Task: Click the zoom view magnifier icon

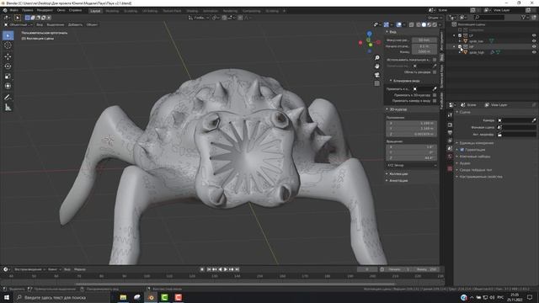Action: pos(377,58)
